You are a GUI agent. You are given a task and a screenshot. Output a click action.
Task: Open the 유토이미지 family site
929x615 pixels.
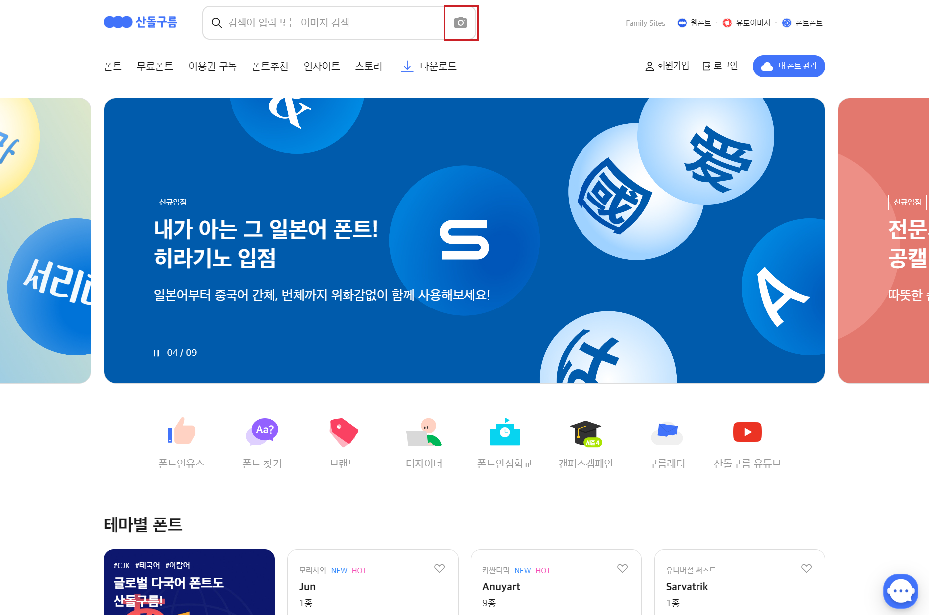point(747,23)
